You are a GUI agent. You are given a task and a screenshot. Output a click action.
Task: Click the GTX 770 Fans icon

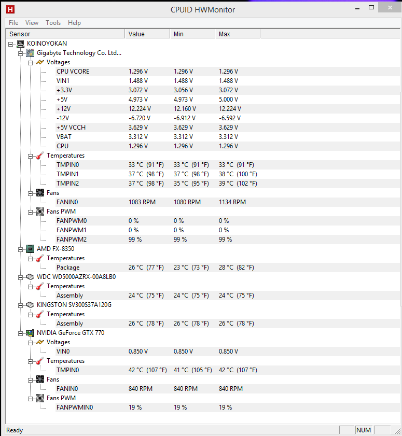[40, 379]
